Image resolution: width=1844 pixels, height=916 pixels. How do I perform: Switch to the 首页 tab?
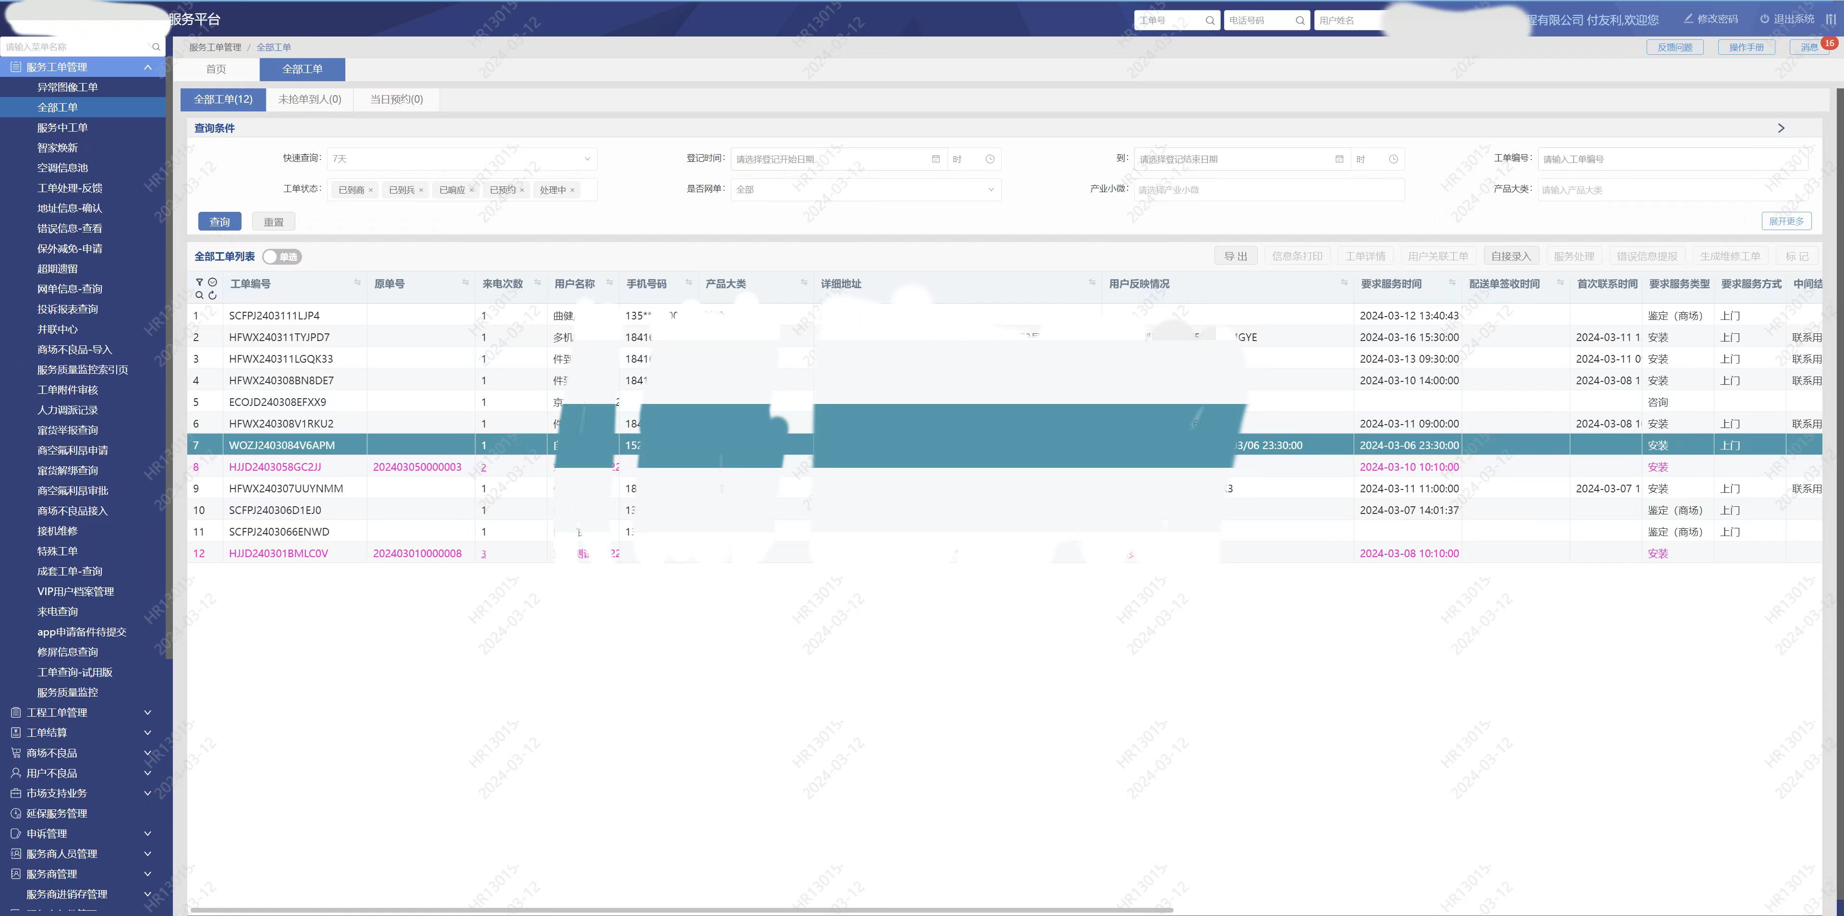(x=216, y=70)
